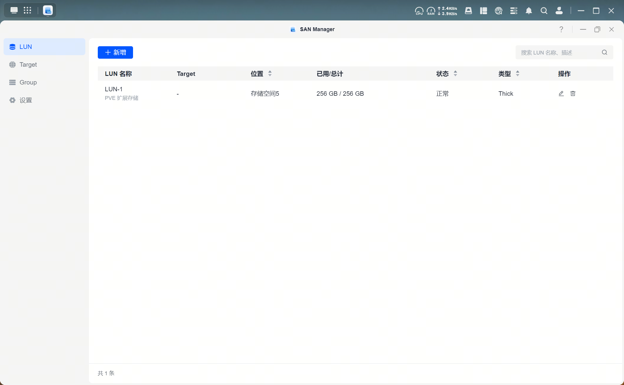Open the app grid launcher icon
624x385 pixels.
(x=27, y=10)
